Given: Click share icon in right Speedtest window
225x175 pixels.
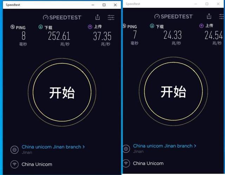Looking at the screenshot, I should pos(209,16).
